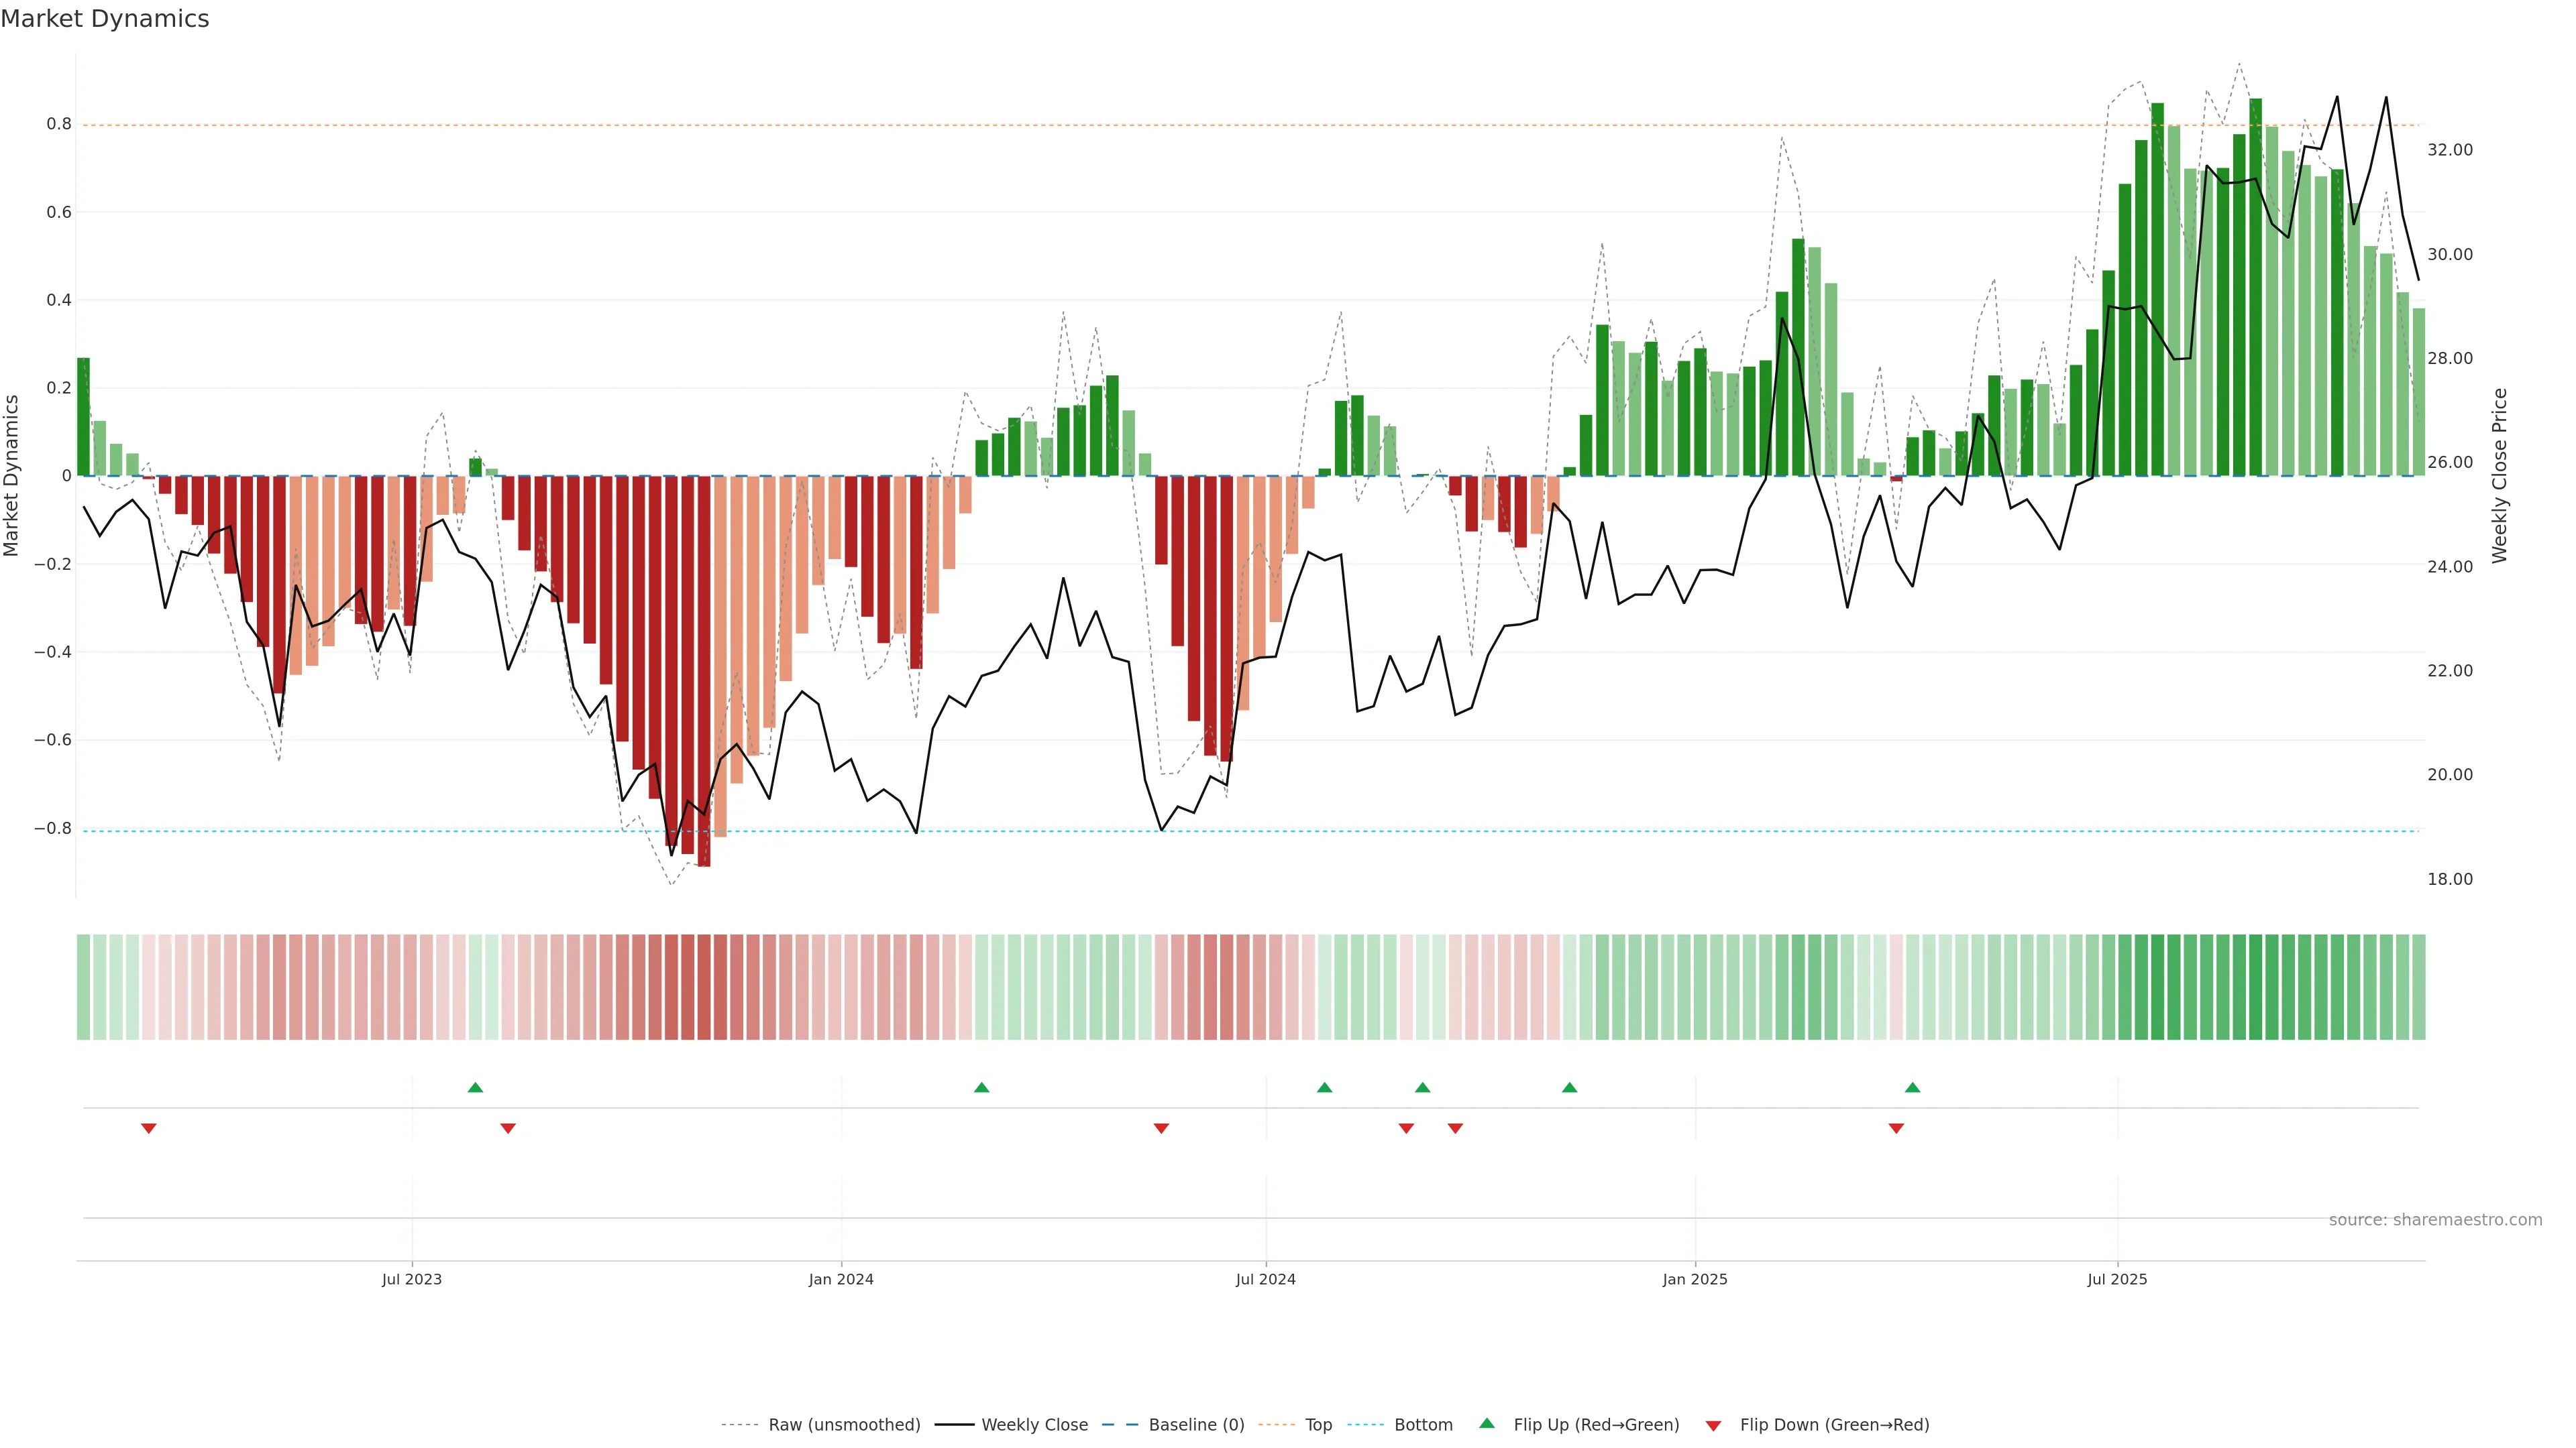Click the Jul 2023 x-axis label

click(x=411, y=1279)
